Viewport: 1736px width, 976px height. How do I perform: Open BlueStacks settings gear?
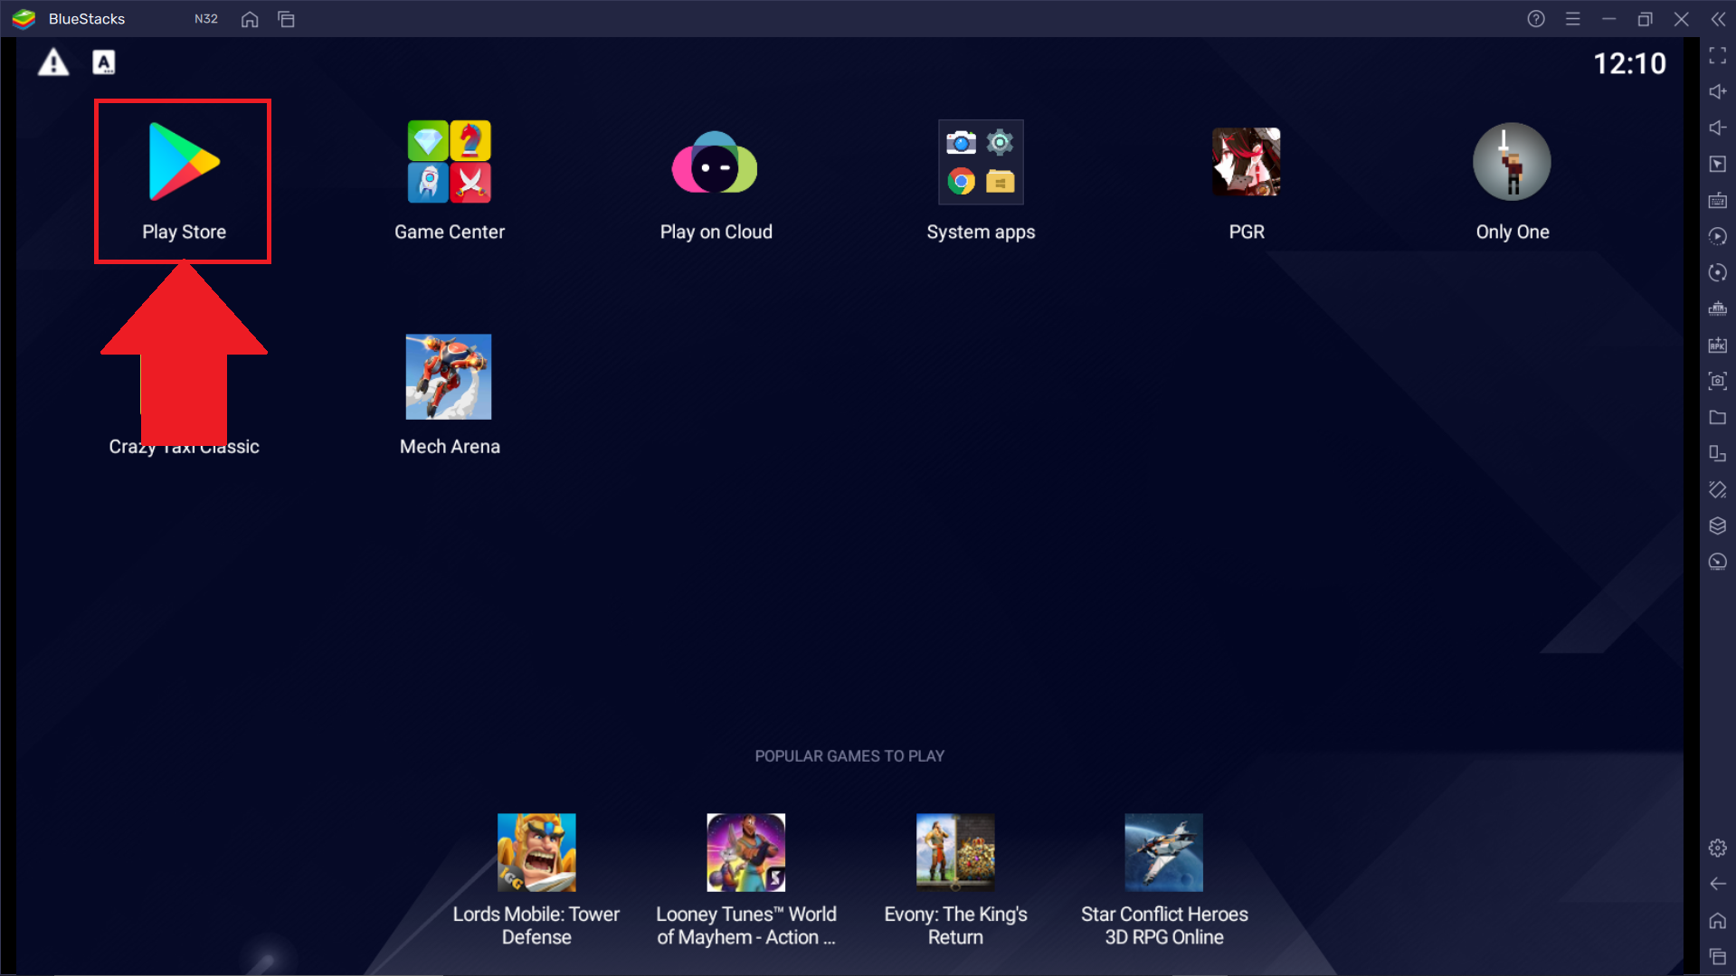click(x=1718, y=848)
